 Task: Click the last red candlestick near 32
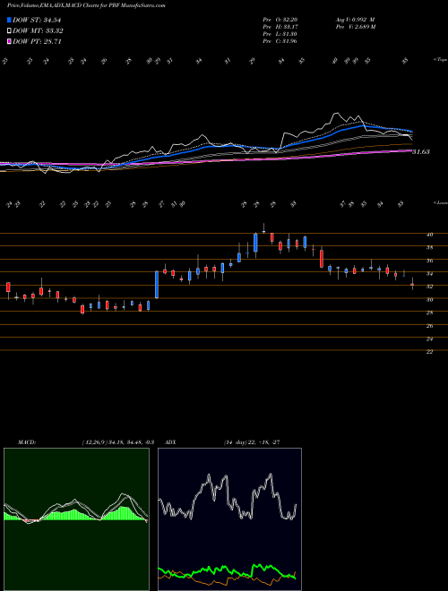click(x=412, y=284)
